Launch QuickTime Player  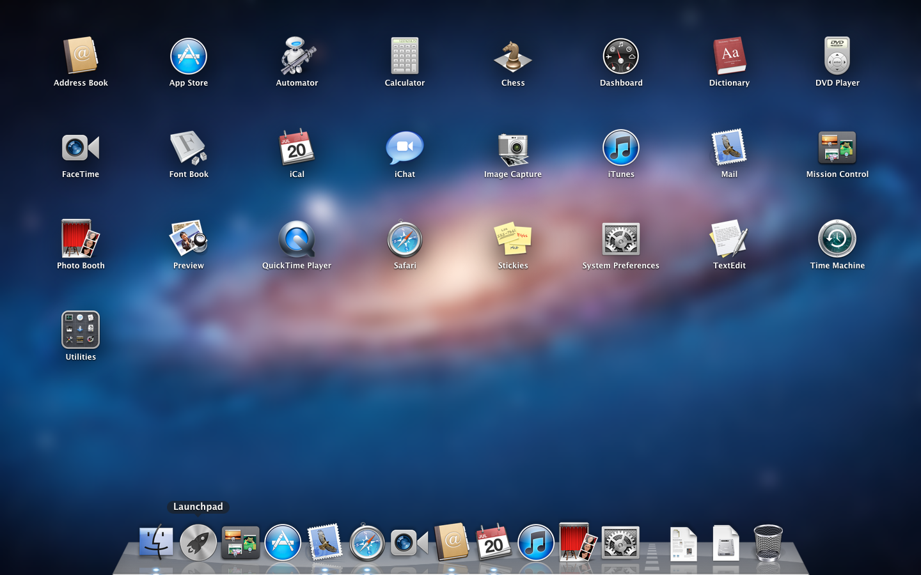[x=297, y=239]
